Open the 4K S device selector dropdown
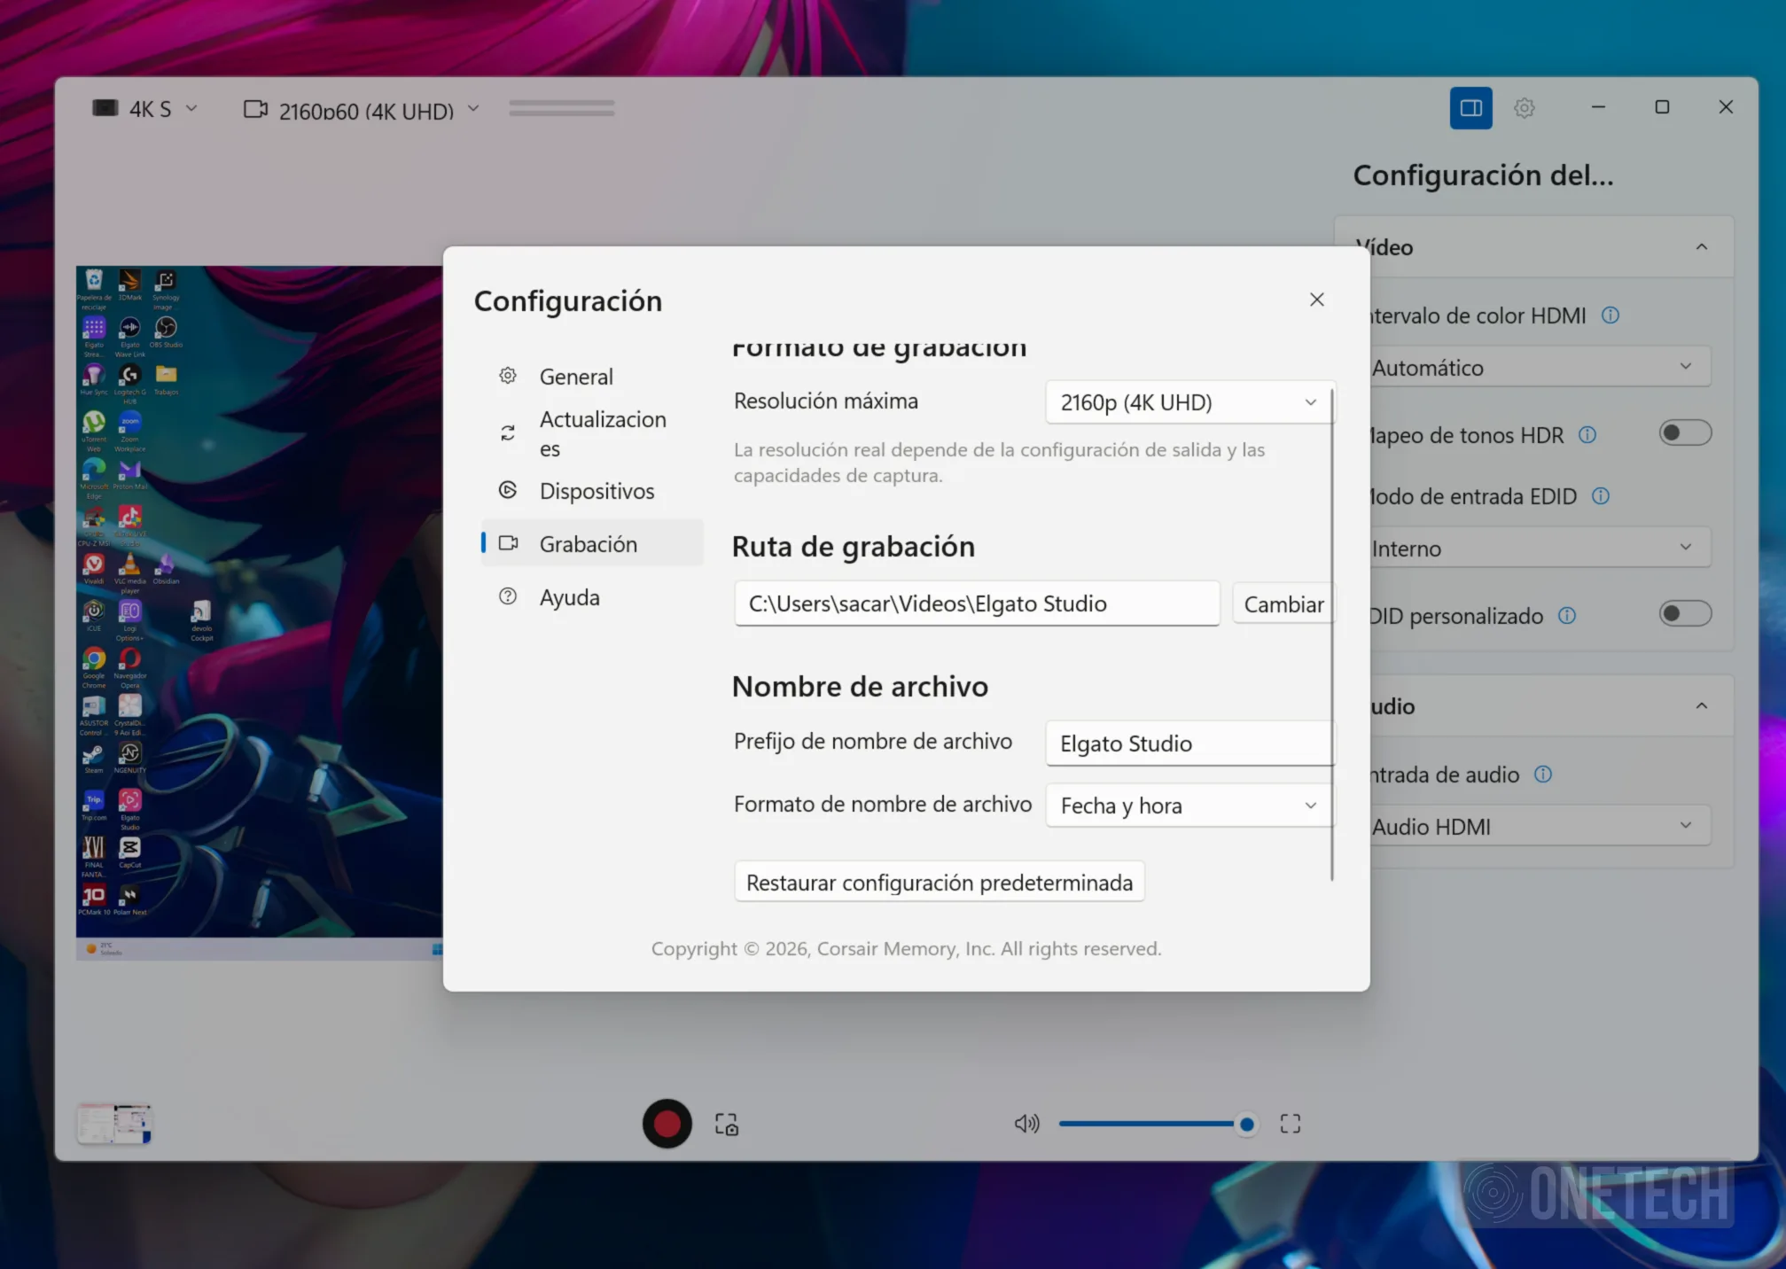 click(x=145, y=109)
